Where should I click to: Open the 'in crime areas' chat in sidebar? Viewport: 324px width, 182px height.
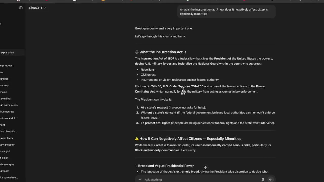[12, 105]
